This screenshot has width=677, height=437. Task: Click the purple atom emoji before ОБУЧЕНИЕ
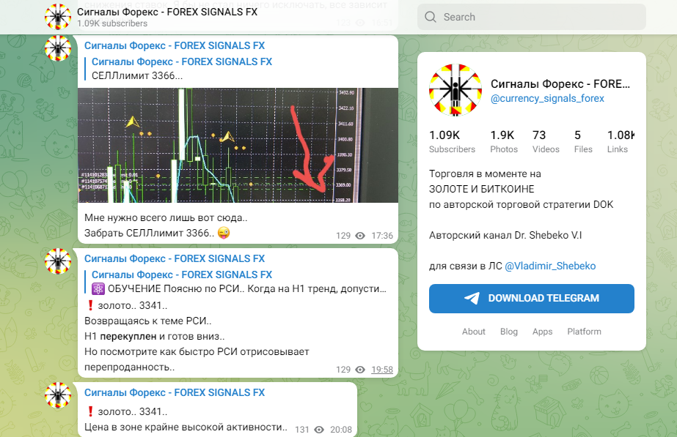[98, 288]
